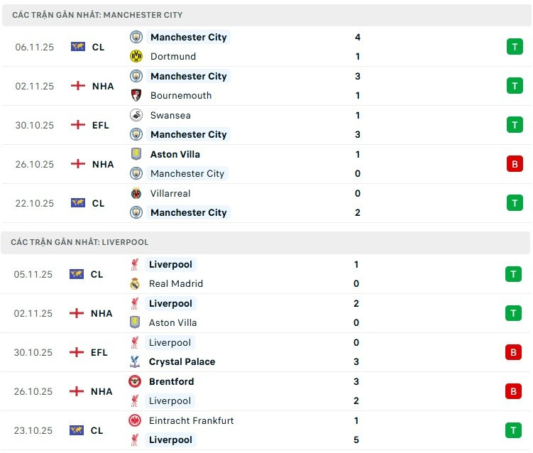The height and width of the screenshot is (453, 533).
Task: Click the England flag for the 30.10.25 Swansea match
Action: [78, 125]
